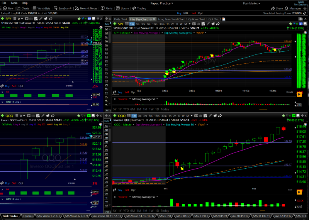Viewport: 309px width, 220px height.
Task: Open Charts from the main toolbar
Action: [x=23, y=8]
